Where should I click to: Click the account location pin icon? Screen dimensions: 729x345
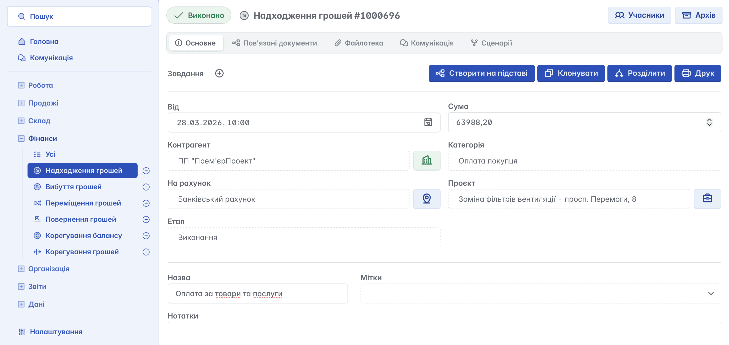[427, 199]
